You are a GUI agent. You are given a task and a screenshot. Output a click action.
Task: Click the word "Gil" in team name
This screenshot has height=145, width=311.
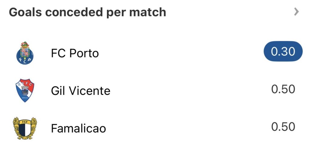[x=57, y=91]
